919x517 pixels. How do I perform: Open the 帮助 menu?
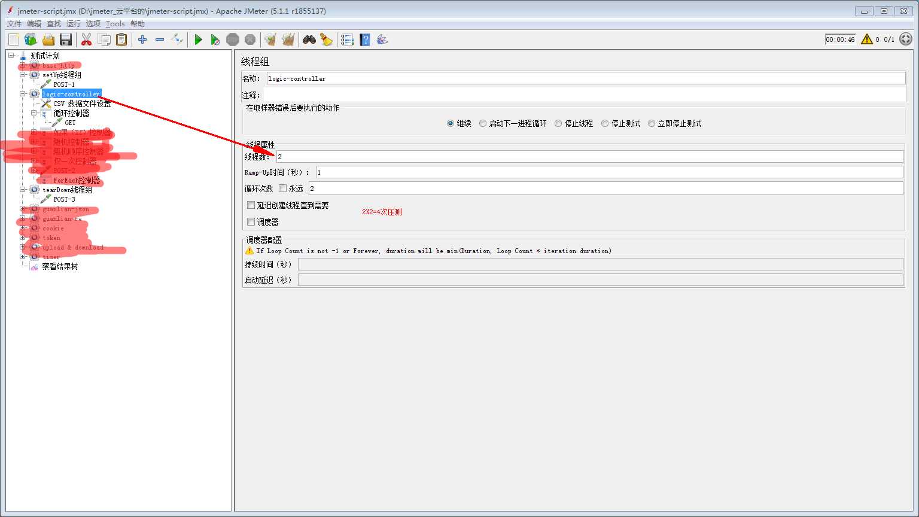pyautogui.click(x=138, y=24)
